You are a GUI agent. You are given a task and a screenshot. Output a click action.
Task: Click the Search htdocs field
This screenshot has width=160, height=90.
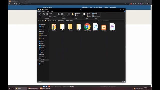112,21
